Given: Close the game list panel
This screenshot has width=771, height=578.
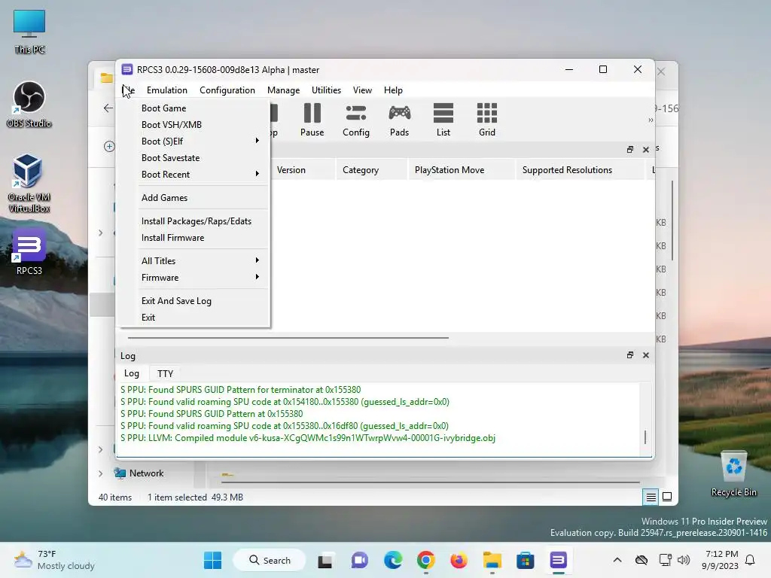Looking at the screenshot, I should [645, 150].
